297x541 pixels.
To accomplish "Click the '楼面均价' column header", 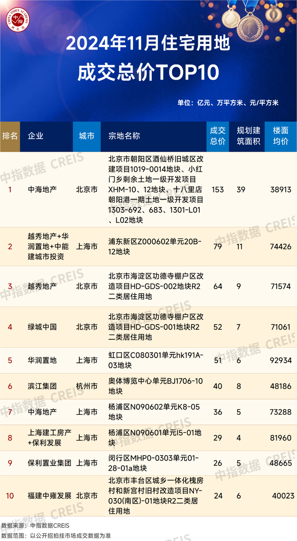I will click(x=280, y=136).
